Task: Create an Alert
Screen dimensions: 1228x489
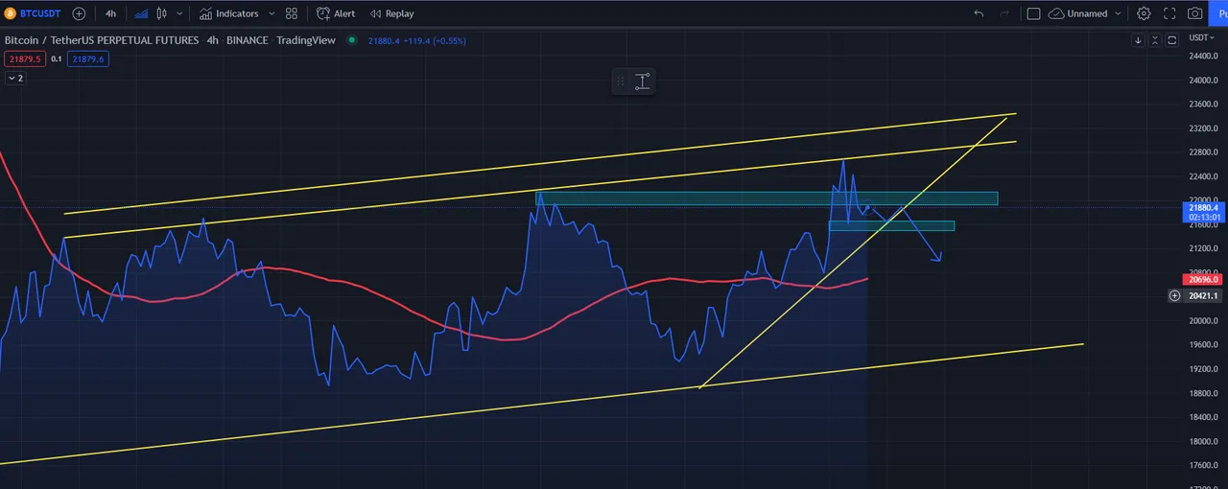Action: [x=336, y=13]
